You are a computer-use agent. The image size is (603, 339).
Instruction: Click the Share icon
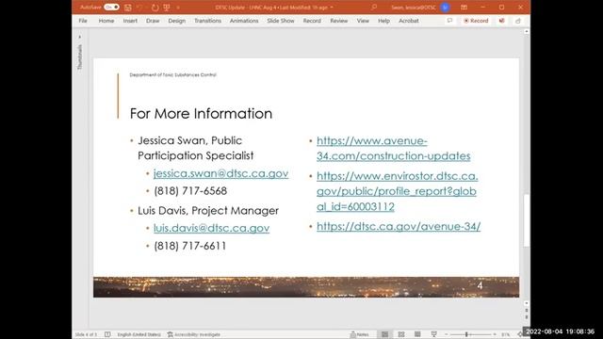click(x=518, y=21)
